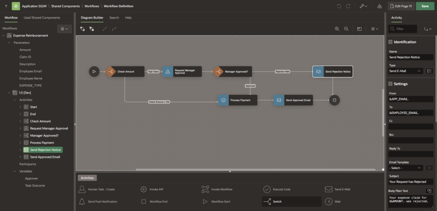Pick the Send Push Notification bell icon
Viewport: 437px width, 211px height.
82,201
